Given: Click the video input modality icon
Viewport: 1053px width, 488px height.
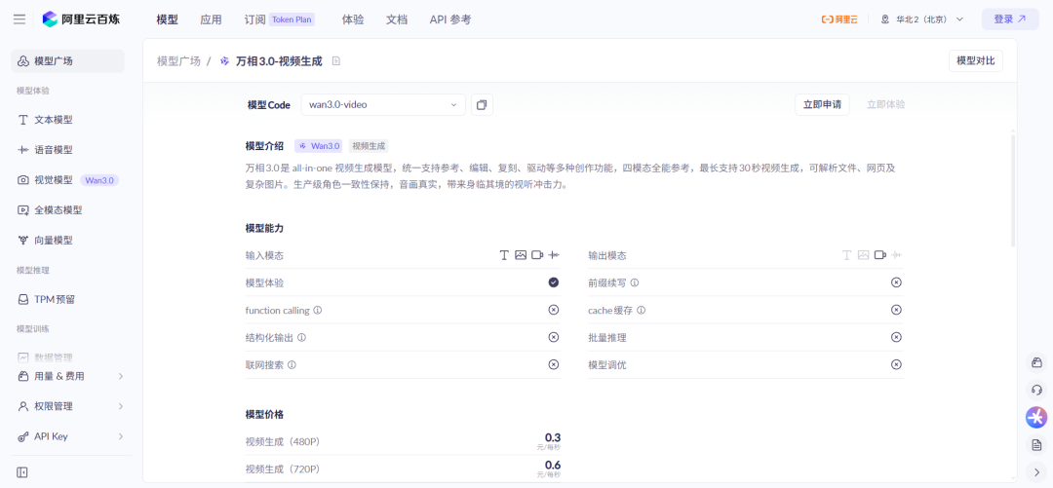Looking at the screenshot, I should coord(537,255).
